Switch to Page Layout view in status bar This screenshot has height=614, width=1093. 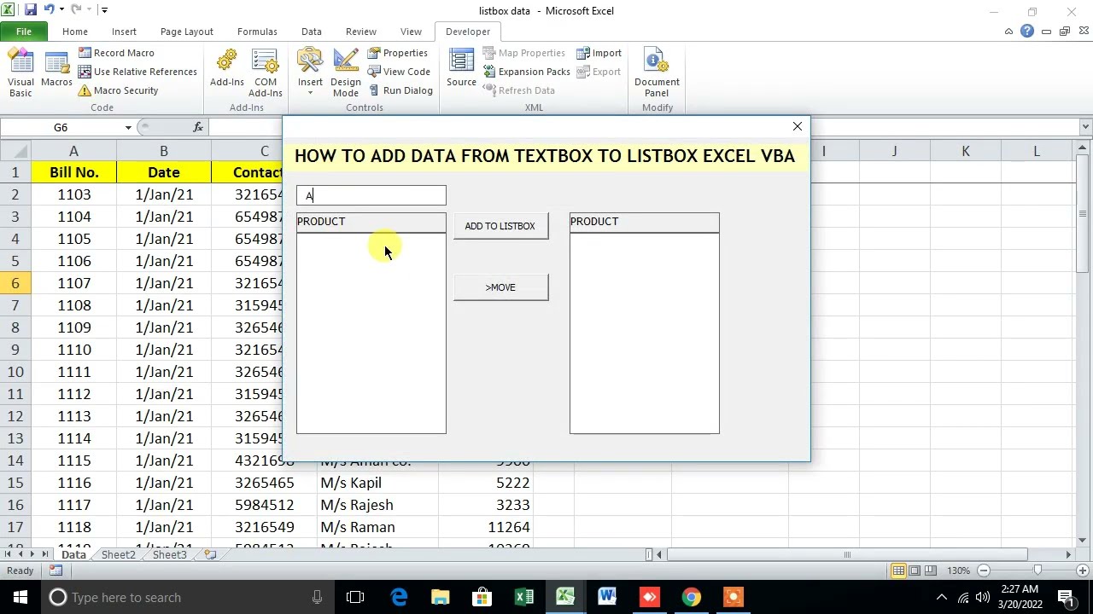(x=915, y=571)
